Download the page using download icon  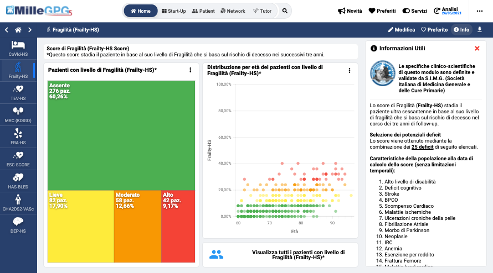[x=480, y=29]
